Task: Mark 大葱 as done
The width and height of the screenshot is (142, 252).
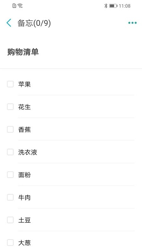Action: pyautogui.click(x=10, y=243)
